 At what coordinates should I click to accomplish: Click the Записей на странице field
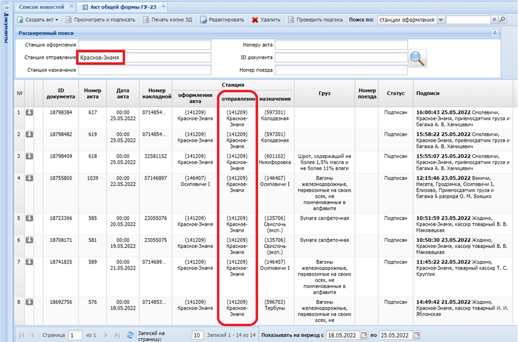point(197,335)
